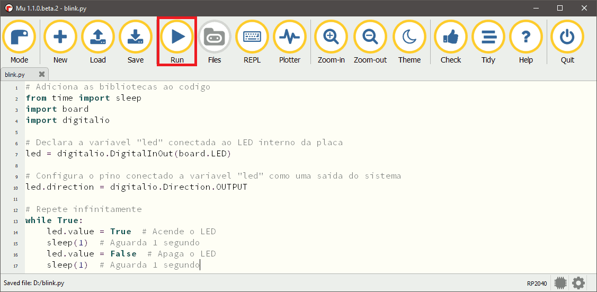Click comment '# Adiciona as bibliotecas ao codigo'

click(118, 87)
